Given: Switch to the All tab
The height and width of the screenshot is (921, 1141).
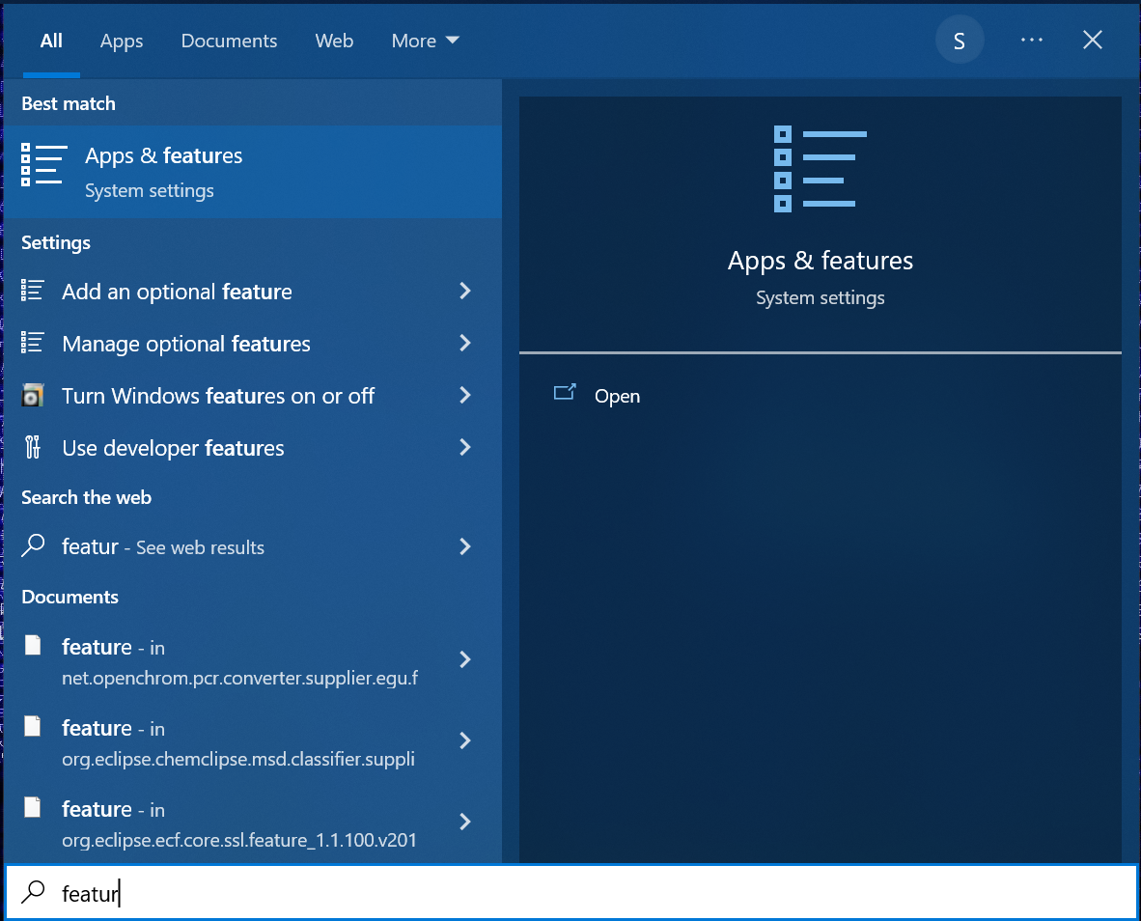Looking at the screenshot, I should [x=51, y=41].
